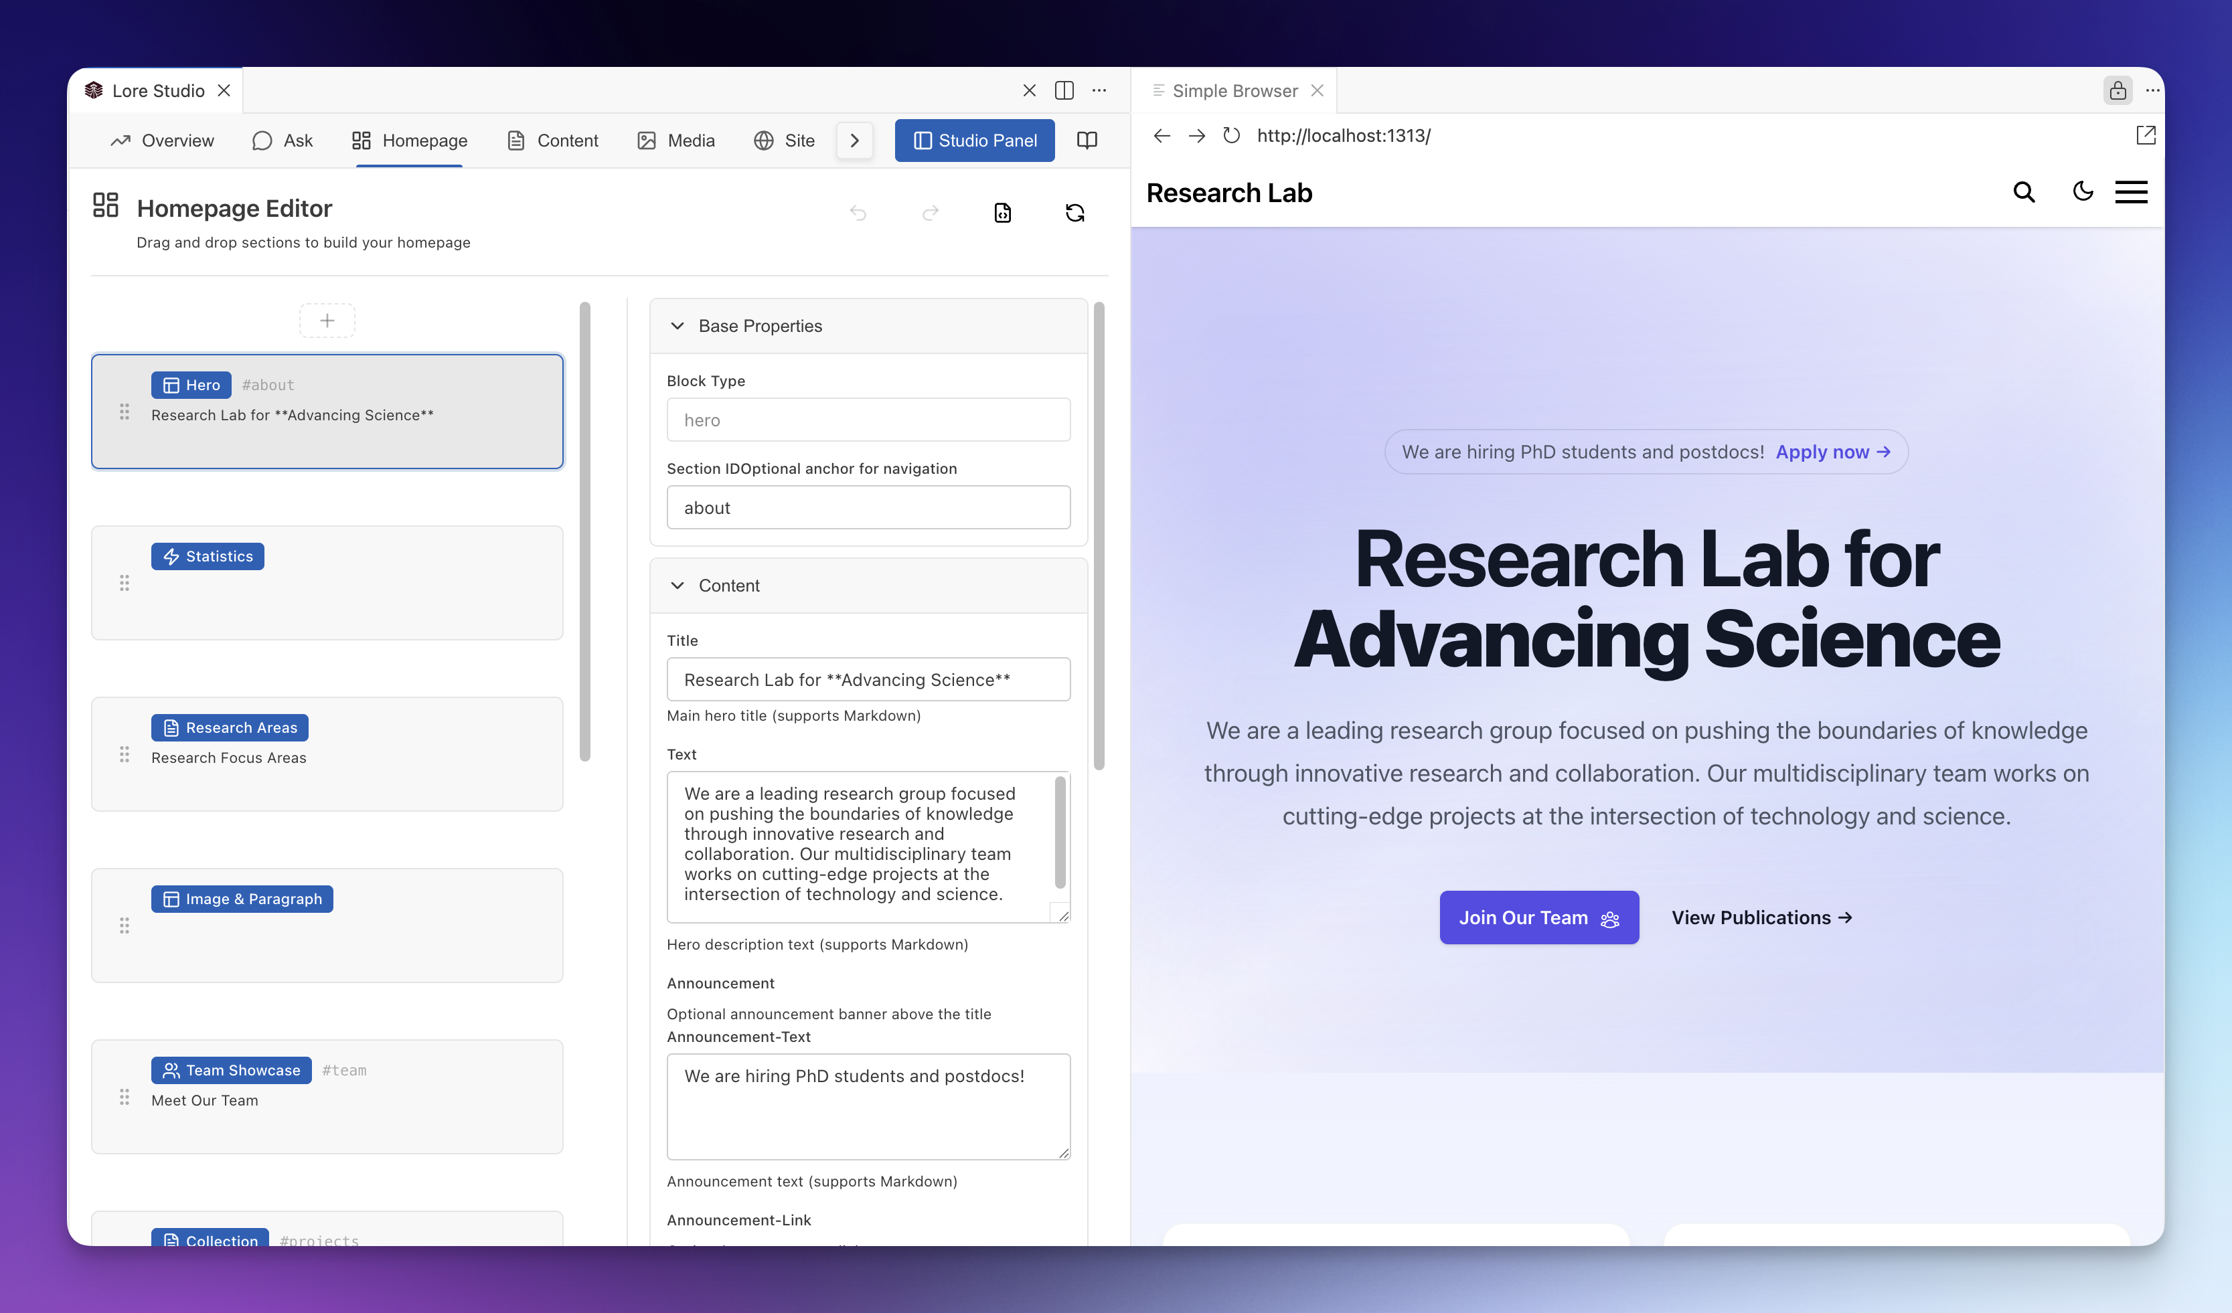Screen dimensions: 2232x1313
Task: Open the hamburger menu on Research Lab site
Action: tap(2131, 192)
